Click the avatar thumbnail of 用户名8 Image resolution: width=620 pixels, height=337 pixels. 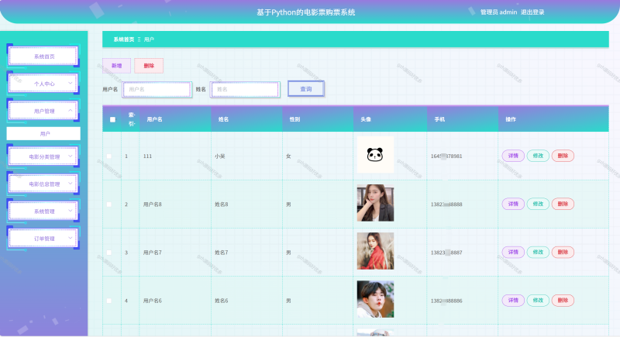coord(375,203)
